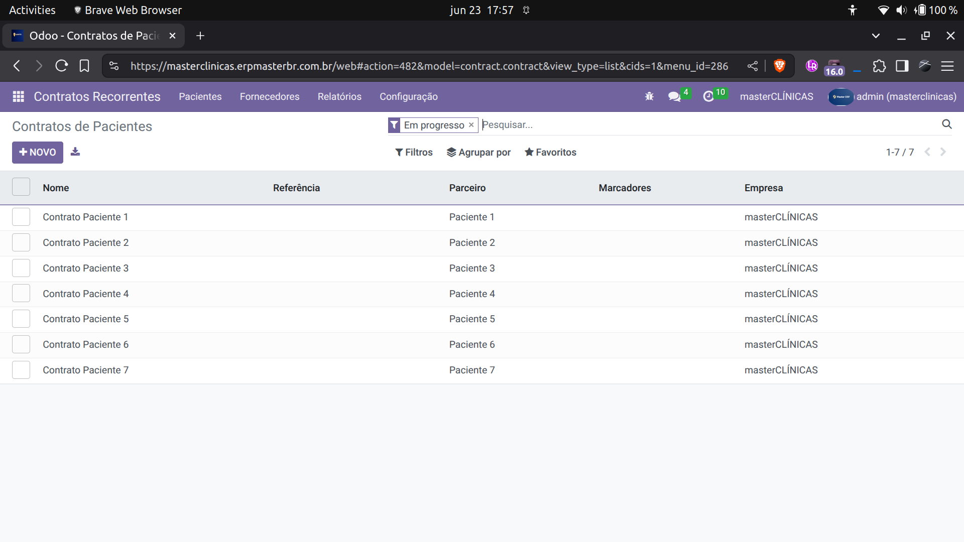Open the Agrupar por dropdown
Image resolution: width=964 pixels, height=542 pixels.
click(478, 152)
